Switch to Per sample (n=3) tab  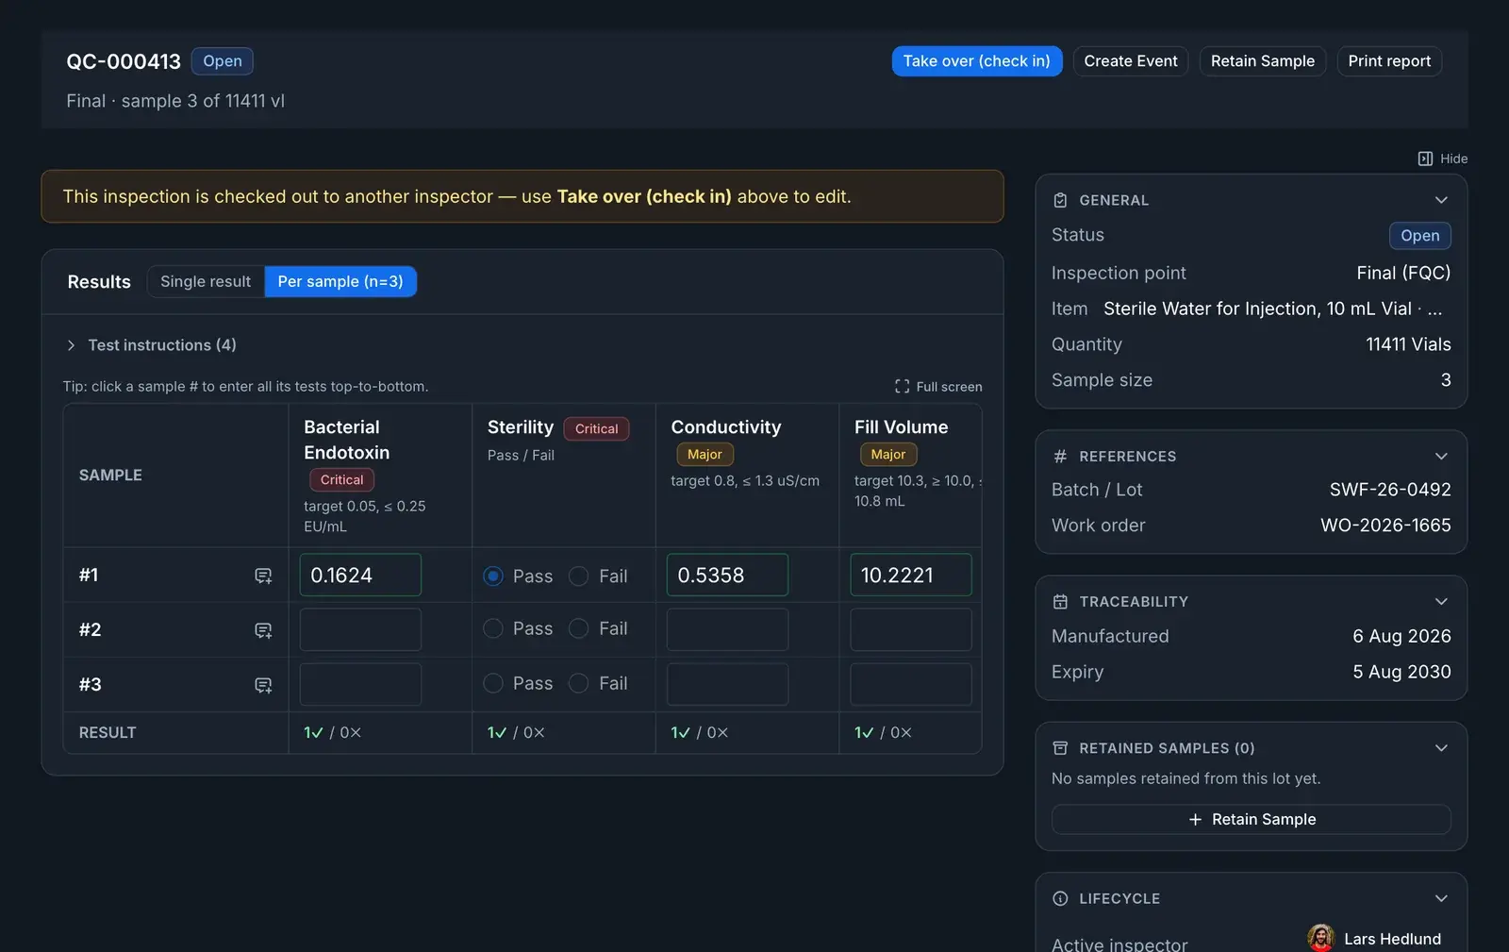[x=340, y=281]
